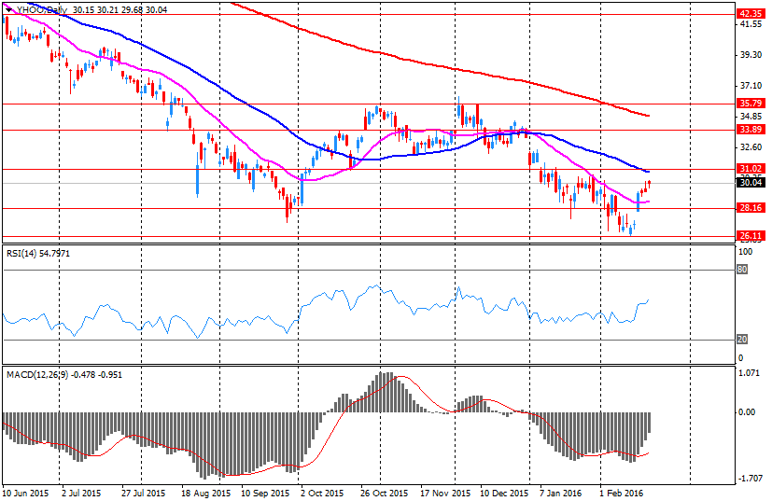Select the 35.79 red price level label
This screenshot has height=501, width=772.
(751, 104)
